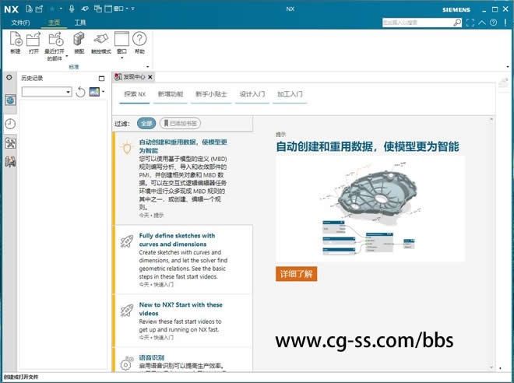
Task: Click the 新建 (New) file icon
Action: point(16,39)
